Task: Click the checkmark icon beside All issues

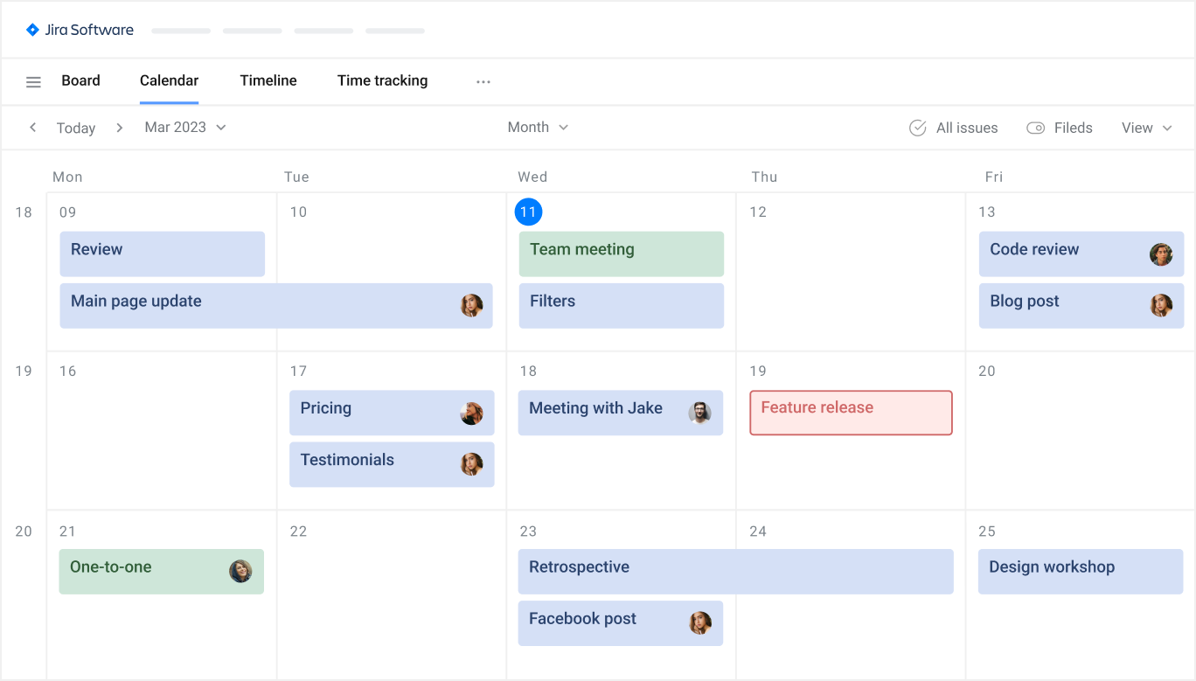Action: tap(917, 128)
